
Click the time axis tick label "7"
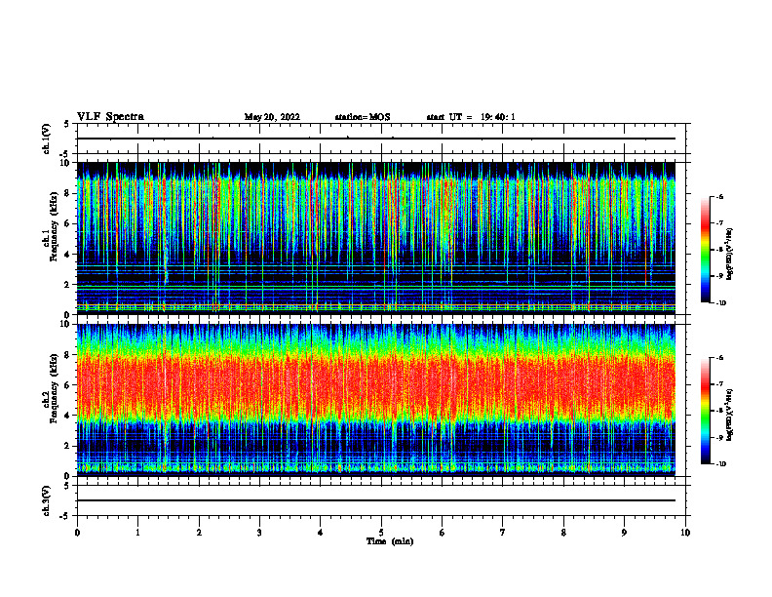[503, 533]
